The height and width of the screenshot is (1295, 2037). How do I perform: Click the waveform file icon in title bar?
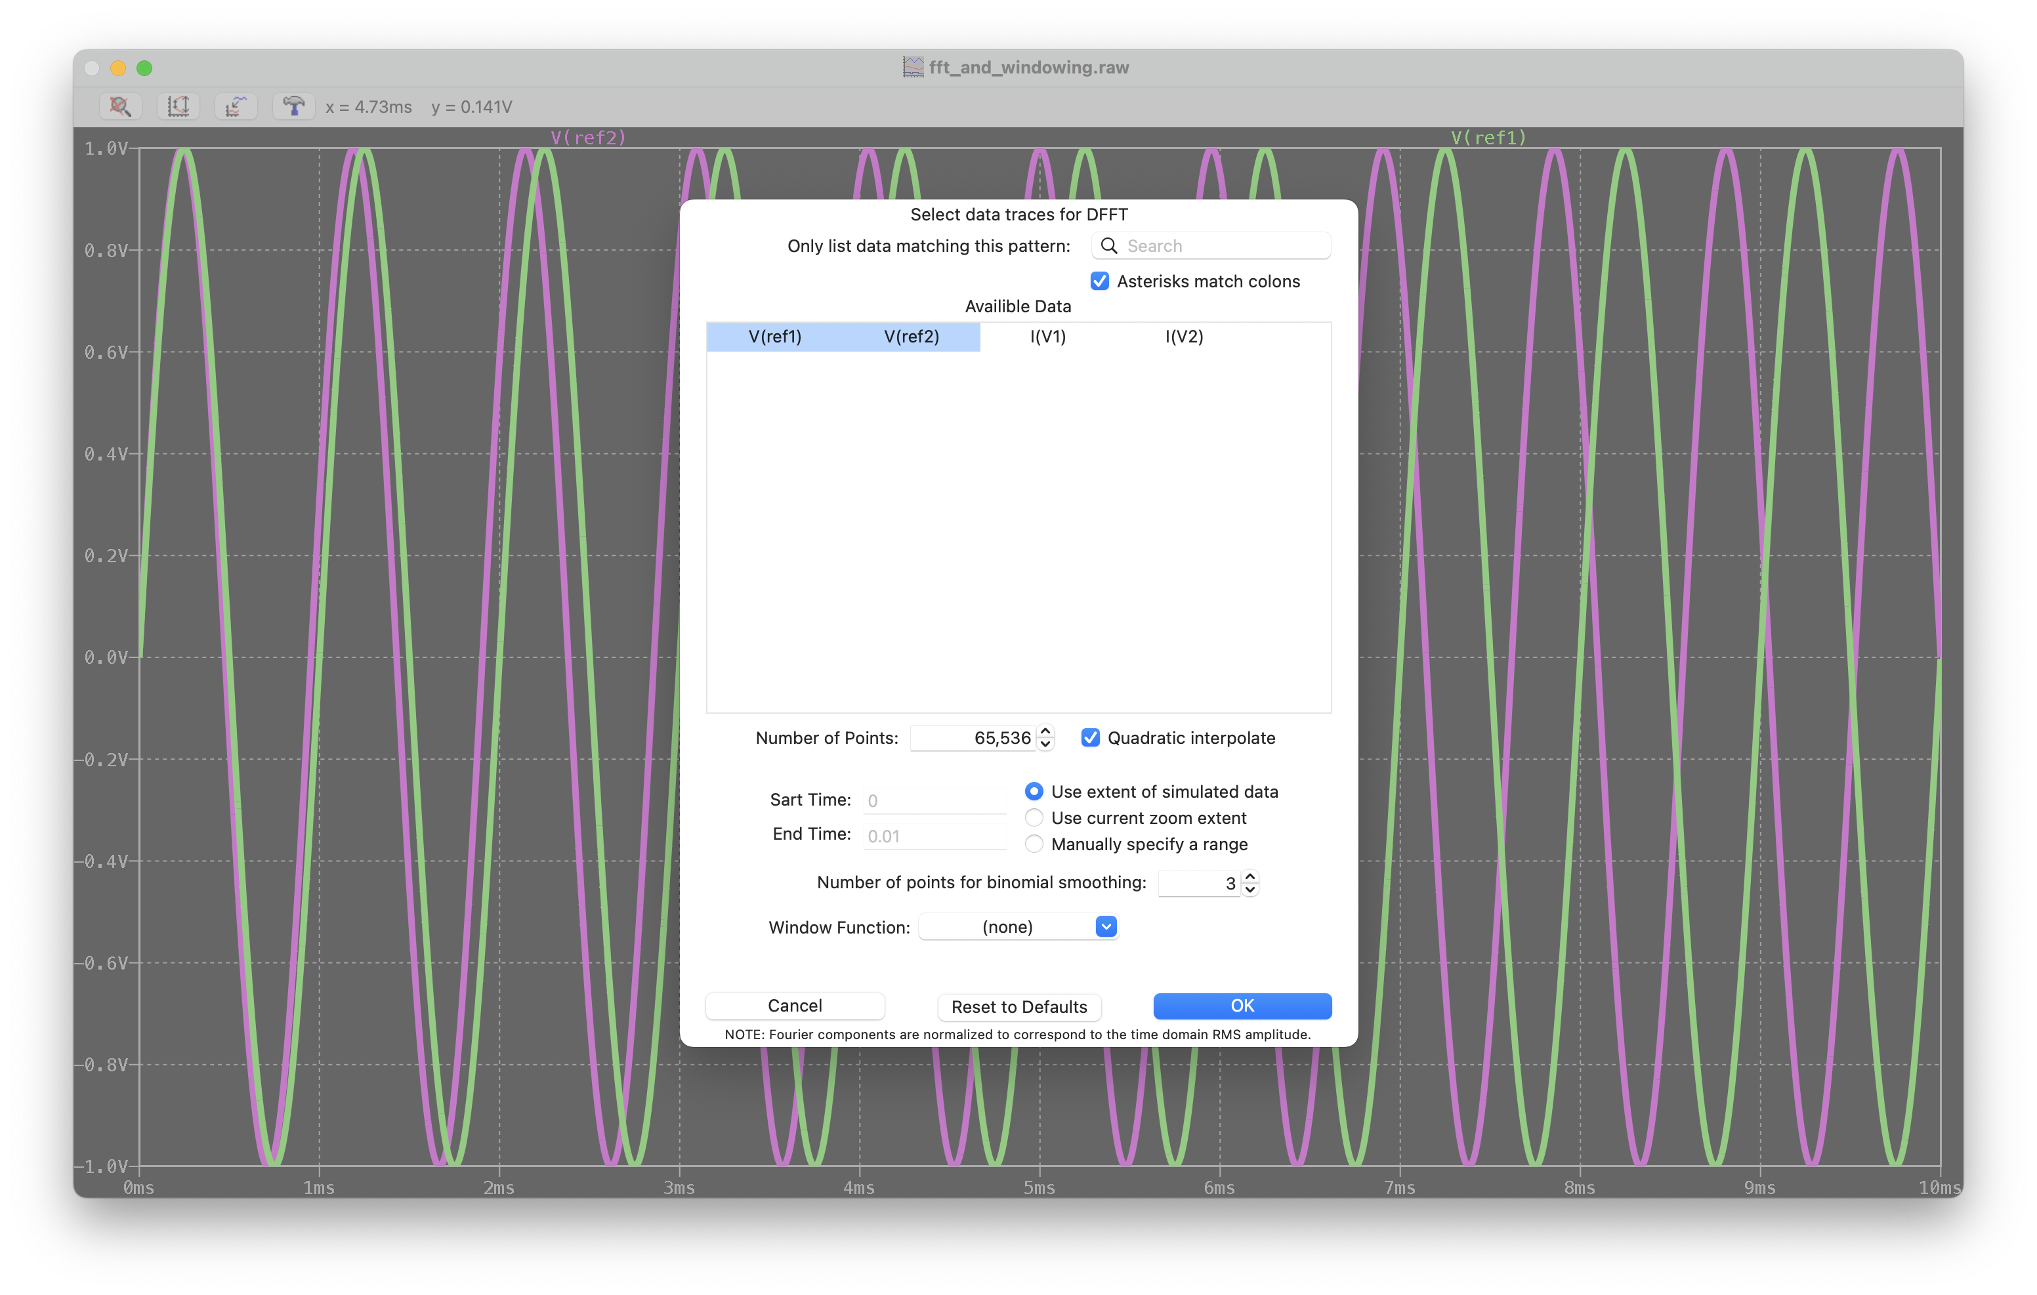coord(913,68)
